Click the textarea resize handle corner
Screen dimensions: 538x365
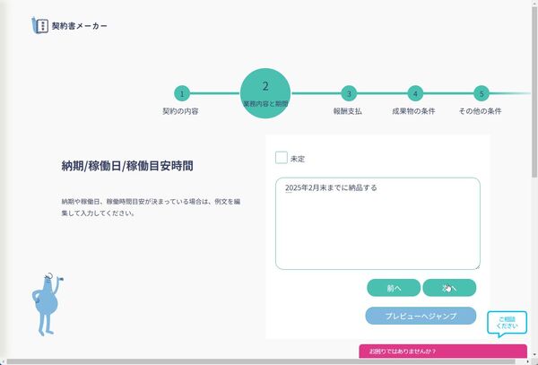click(477, 266)
